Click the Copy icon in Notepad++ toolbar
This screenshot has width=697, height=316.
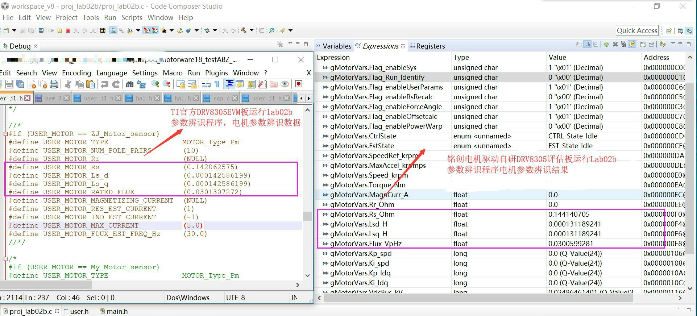(79, 84)
